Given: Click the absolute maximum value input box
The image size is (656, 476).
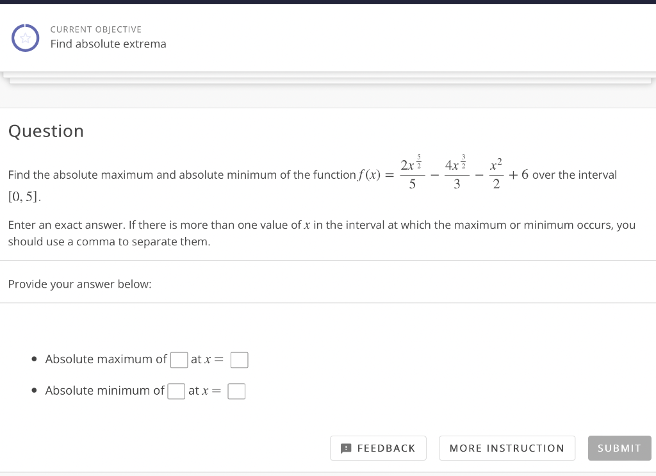Looking at the screenshot, I should coord(179,359).
